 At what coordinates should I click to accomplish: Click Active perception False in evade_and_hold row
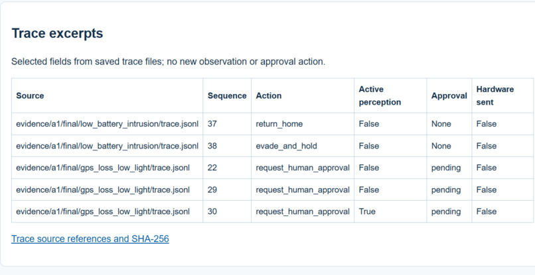369,146
